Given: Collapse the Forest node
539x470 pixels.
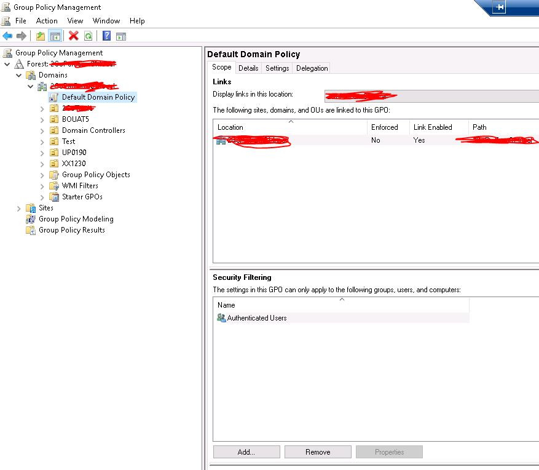Looking at the screenshot, I should point(7,64).
